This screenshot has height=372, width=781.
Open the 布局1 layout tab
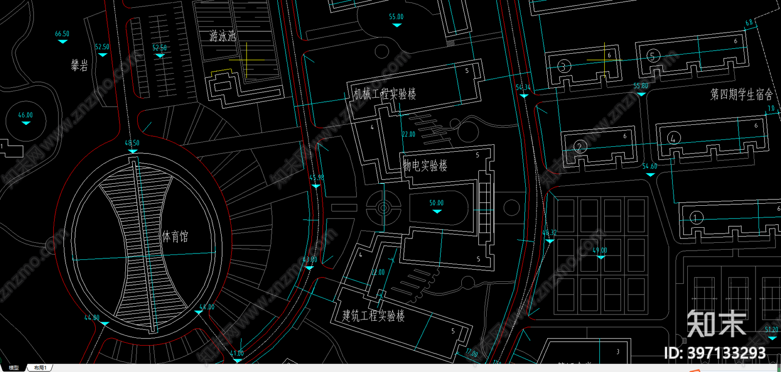41,368
